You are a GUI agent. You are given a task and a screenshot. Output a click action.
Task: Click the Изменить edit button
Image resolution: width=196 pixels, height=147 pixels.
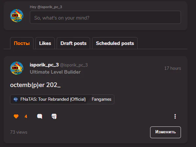coord(166,132)
